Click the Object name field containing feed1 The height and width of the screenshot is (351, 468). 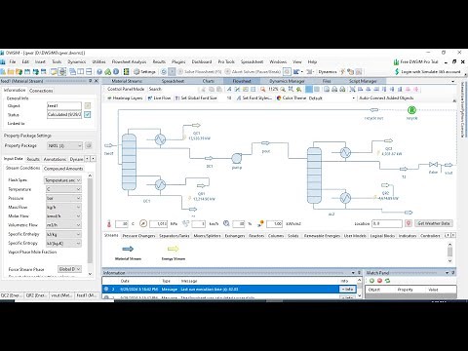pyautogui.click(x=64, y=105)
